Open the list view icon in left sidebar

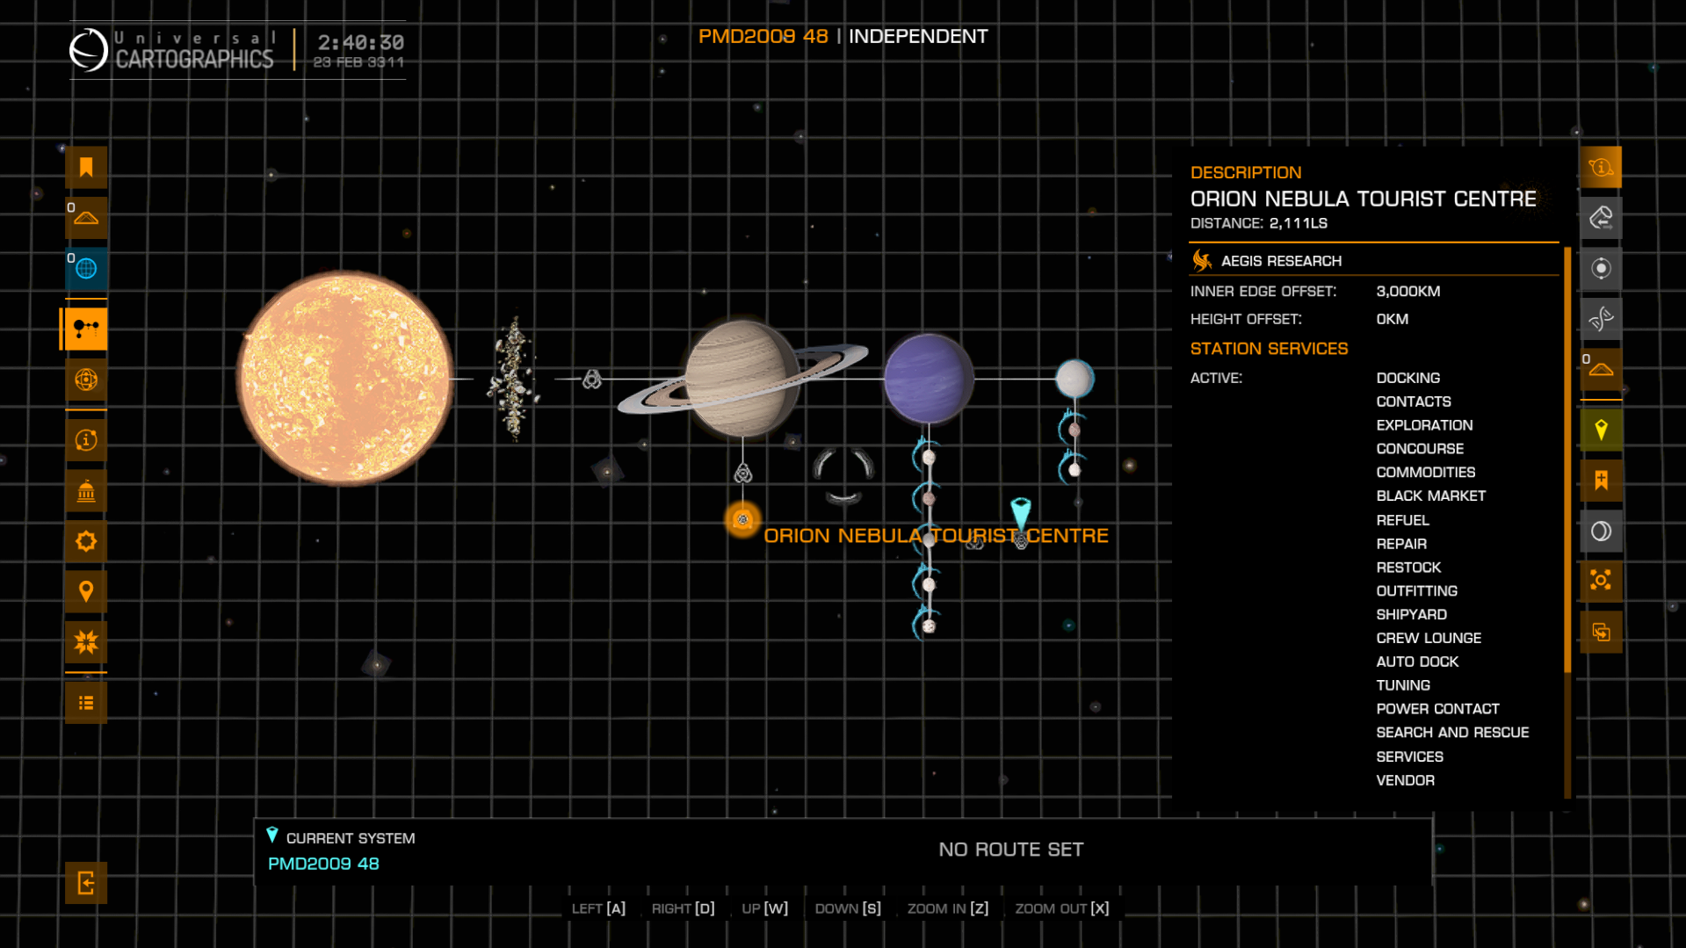pos(86,703)
